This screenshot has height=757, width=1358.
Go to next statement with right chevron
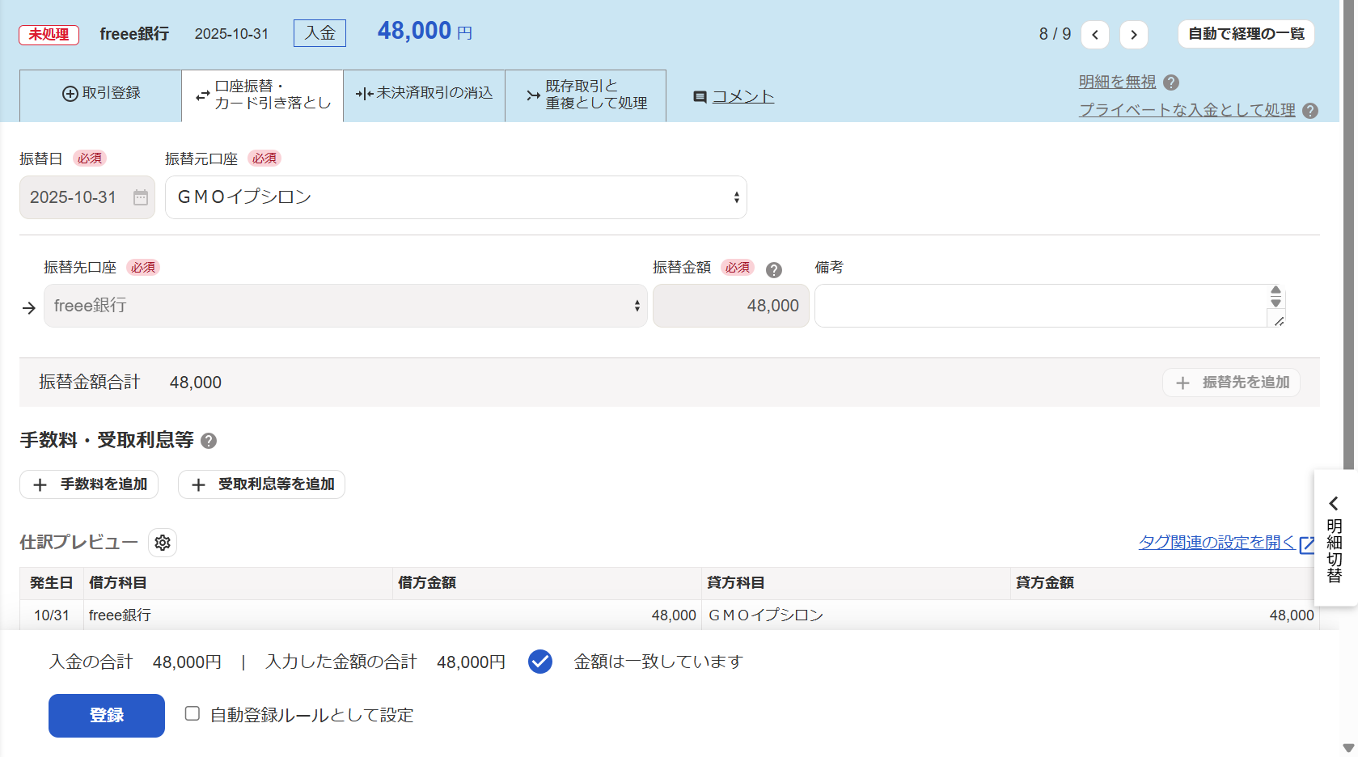click(1134, 34)
